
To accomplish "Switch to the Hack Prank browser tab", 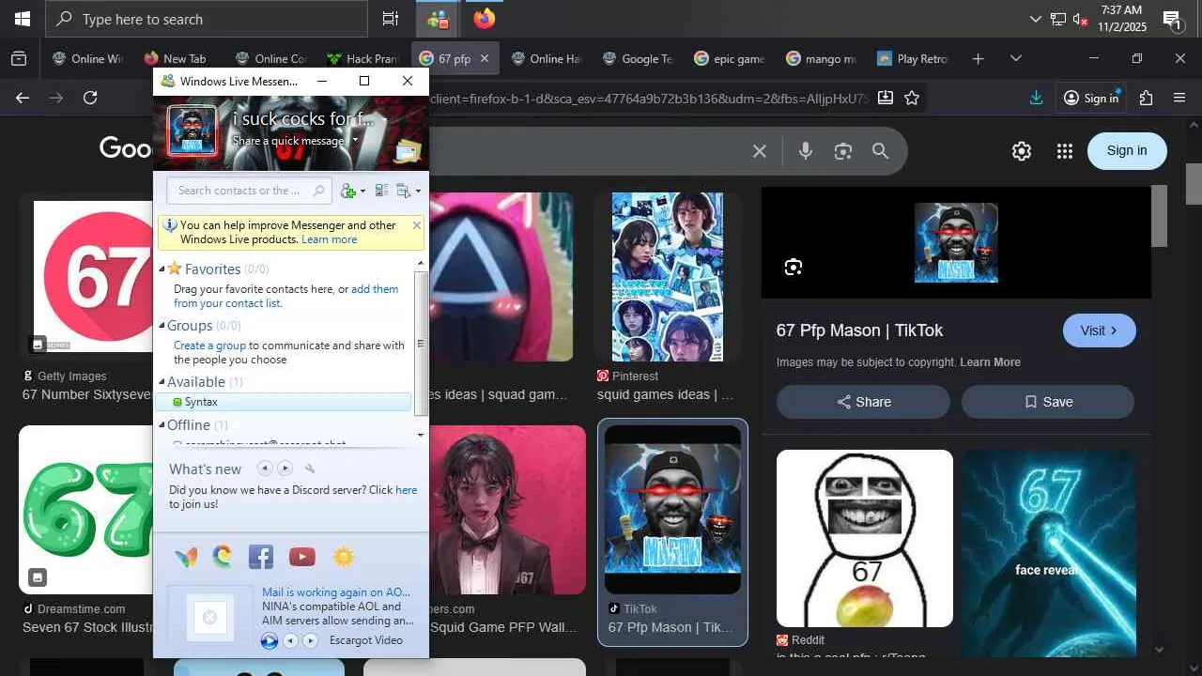I will [364, 58].
